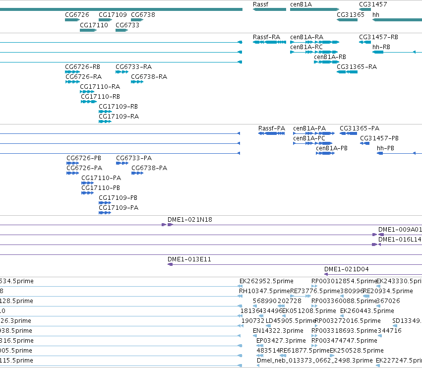Select the CG17110 gene bar

(x=88, y=30)
